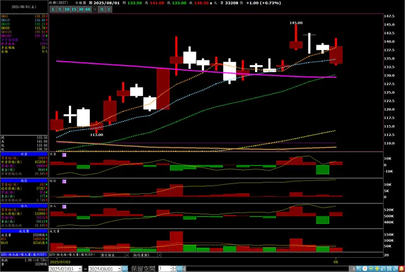Click the SMA10 legend entry

(x=24, y=20)
